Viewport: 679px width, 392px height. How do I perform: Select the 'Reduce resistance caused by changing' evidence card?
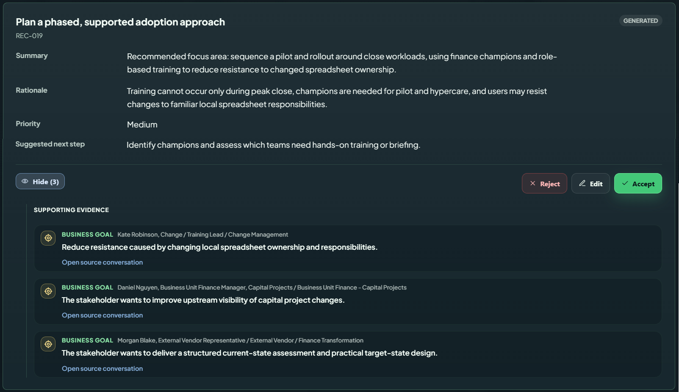[348, 248]
